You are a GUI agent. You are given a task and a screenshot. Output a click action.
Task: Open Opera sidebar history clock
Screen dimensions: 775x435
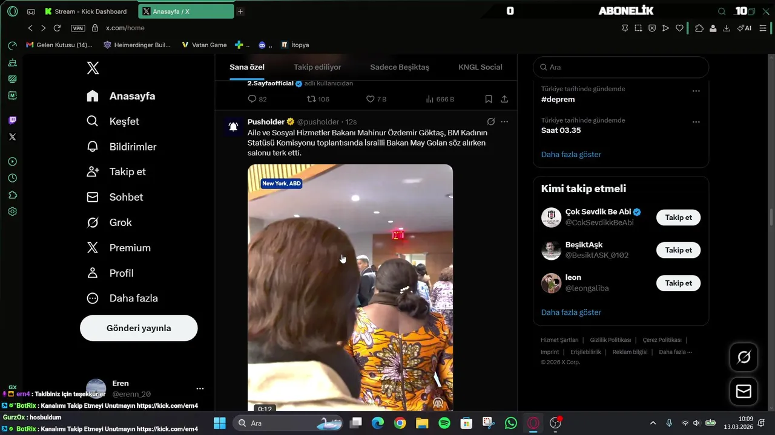pos(12,178)
